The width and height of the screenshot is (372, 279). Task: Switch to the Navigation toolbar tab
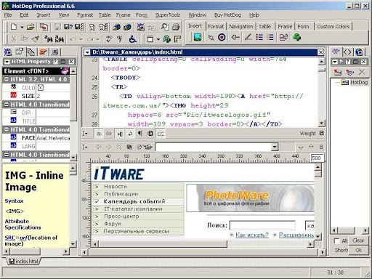click(x=241, y=26)
